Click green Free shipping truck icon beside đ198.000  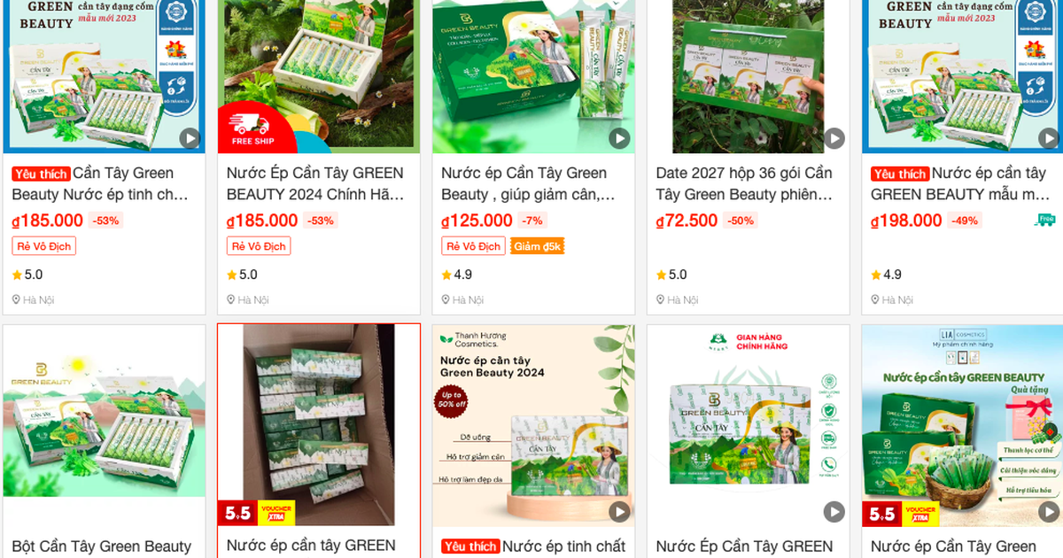click(x=1044, y=220)
